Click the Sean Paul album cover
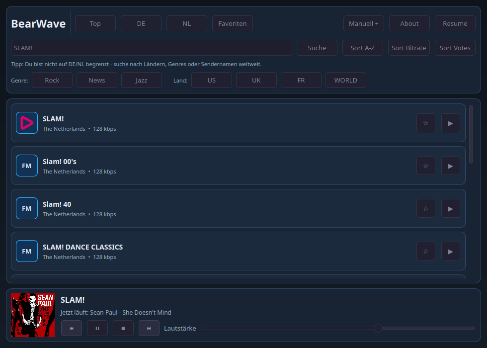The width and height of the screenshot is (487, 348). [33, 315]
